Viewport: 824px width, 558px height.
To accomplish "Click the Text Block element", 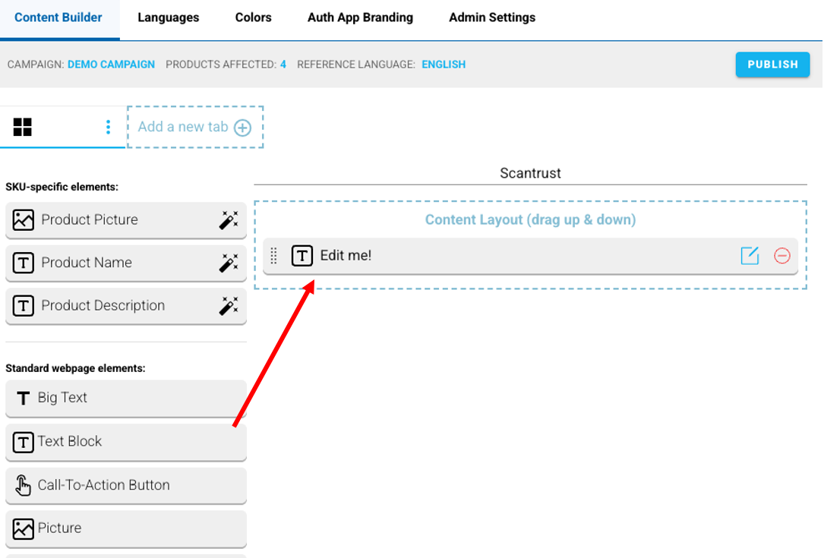I will (125, 442).
